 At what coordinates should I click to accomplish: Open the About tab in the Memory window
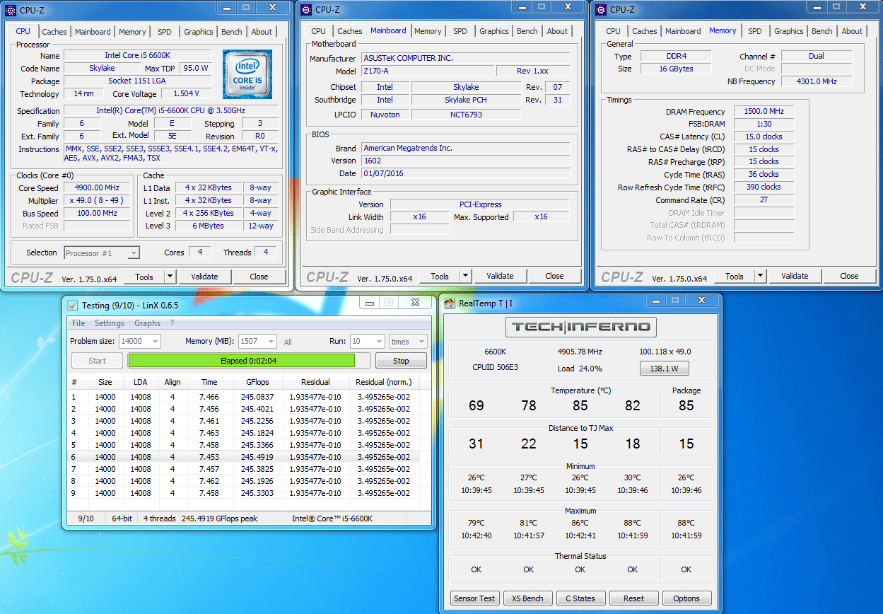pos(852,31)
